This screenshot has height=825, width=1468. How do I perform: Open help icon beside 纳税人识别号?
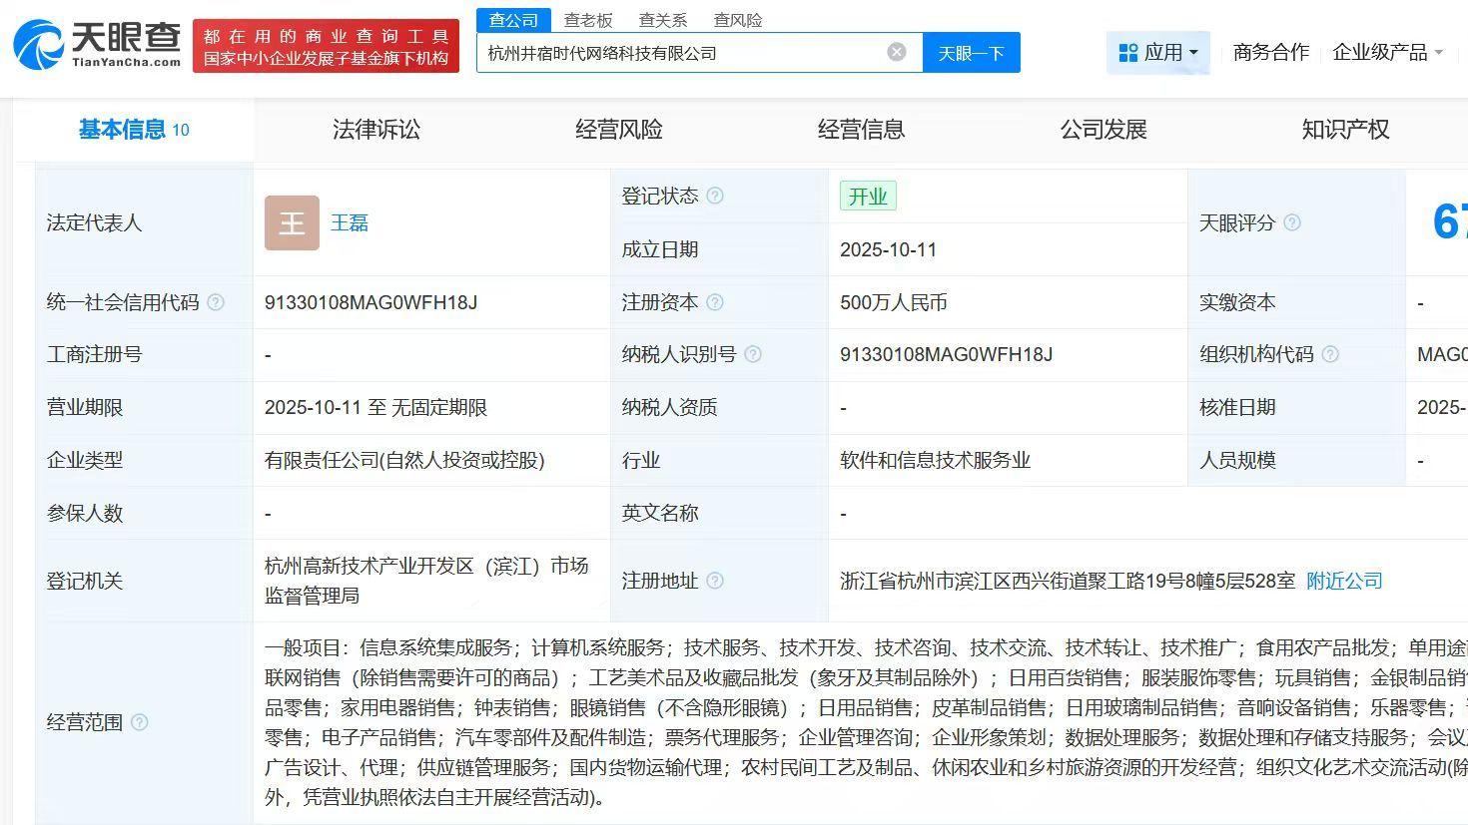point(753,354)
